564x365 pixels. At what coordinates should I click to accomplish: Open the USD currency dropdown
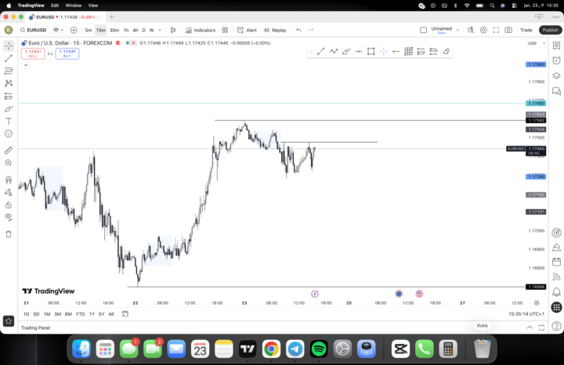[x=537, y=43]
